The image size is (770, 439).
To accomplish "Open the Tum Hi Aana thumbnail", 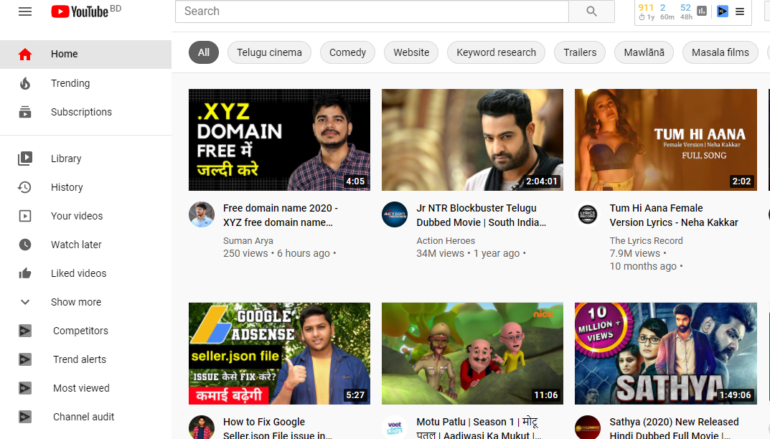I will point(666,140).
